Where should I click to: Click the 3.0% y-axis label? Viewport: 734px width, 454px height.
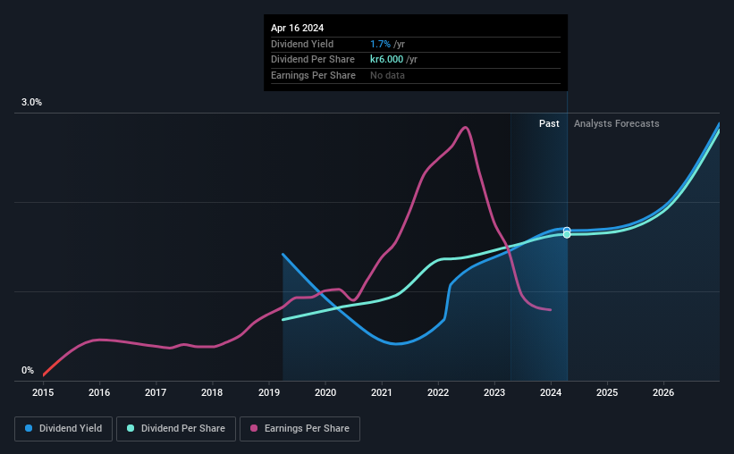click(x=31, y=103)
